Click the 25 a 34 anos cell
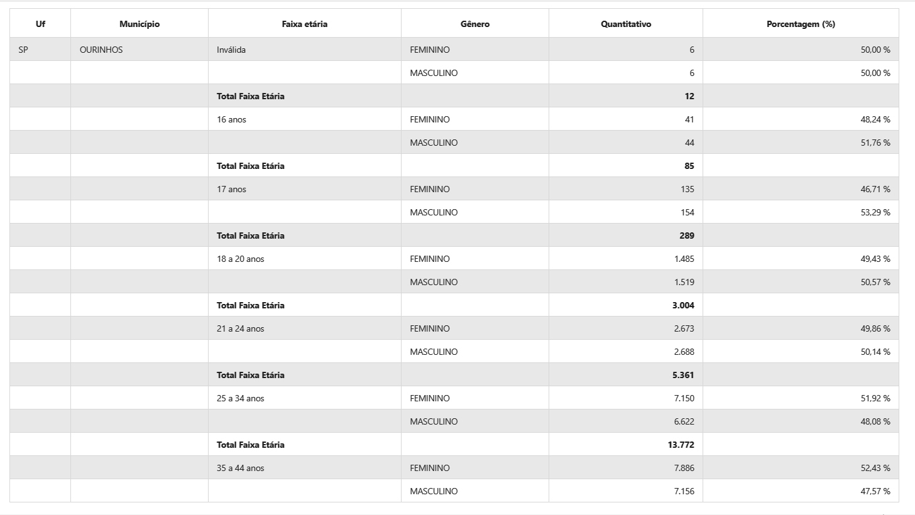 tap(241, 398)
